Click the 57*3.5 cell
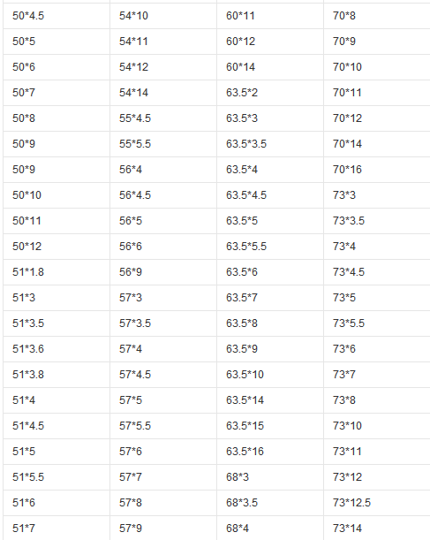 click(x=163, y=323)
